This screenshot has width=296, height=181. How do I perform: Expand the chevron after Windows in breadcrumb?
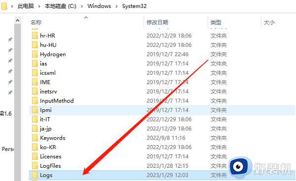click(116, 6)
